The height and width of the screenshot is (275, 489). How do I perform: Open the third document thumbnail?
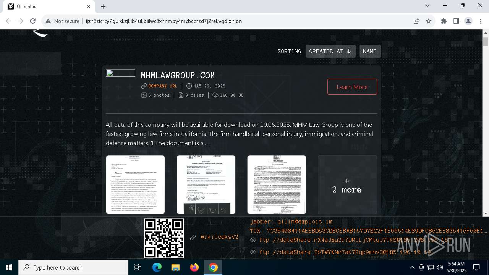coord(277,184)
